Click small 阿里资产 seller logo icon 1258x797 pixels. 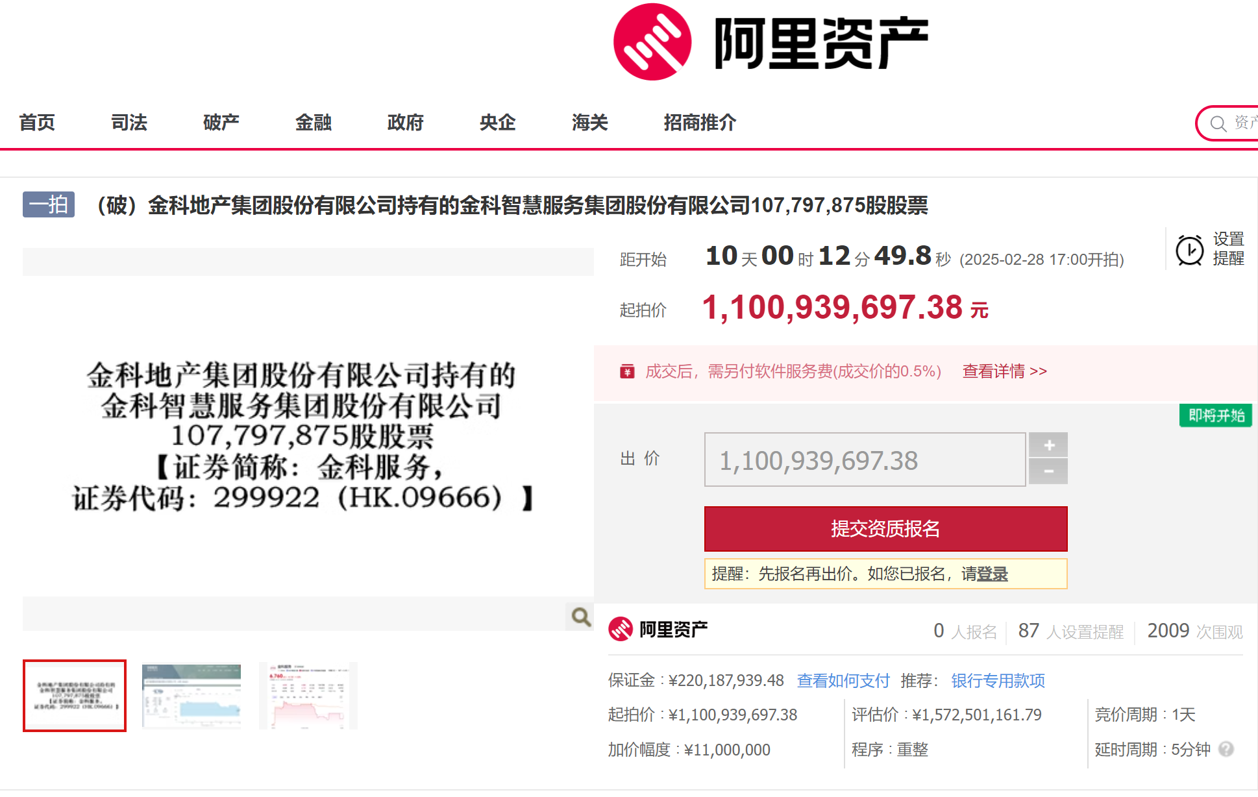pyautogui.click(x=621, y=629)
